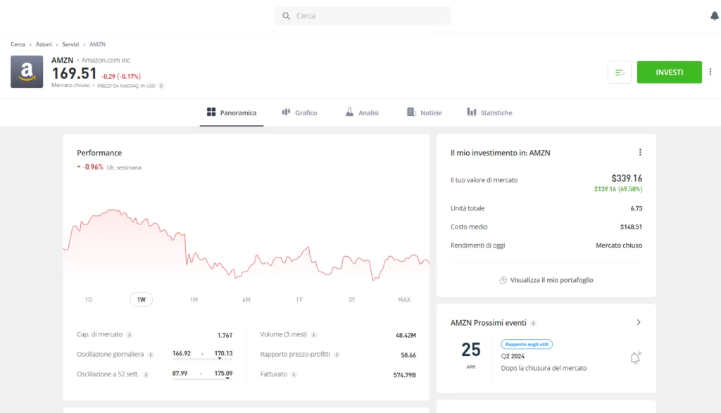Click info icon next to Volume (3 mesi)
The image size is (721, 413).
(313, 335)
